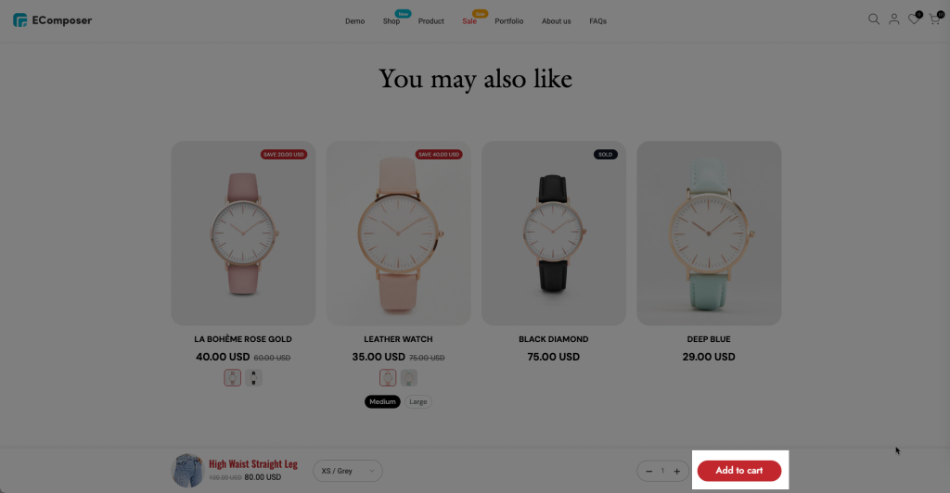
Task: Select the Medium size option
Action: (382, 401)
